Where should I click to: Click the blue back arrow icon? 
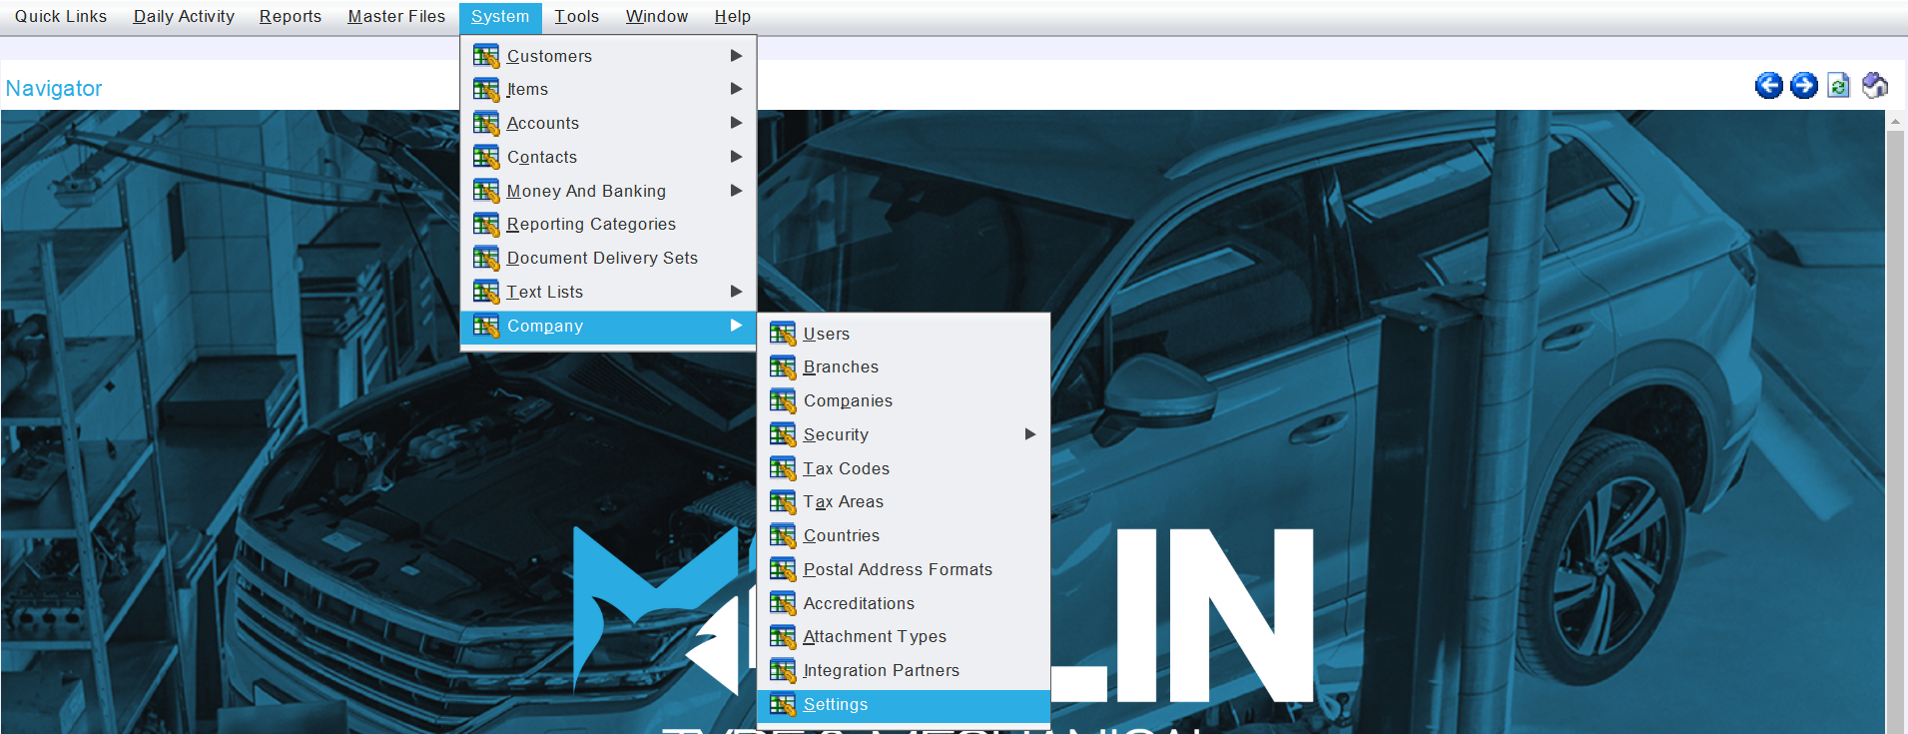click(1768, 86)
